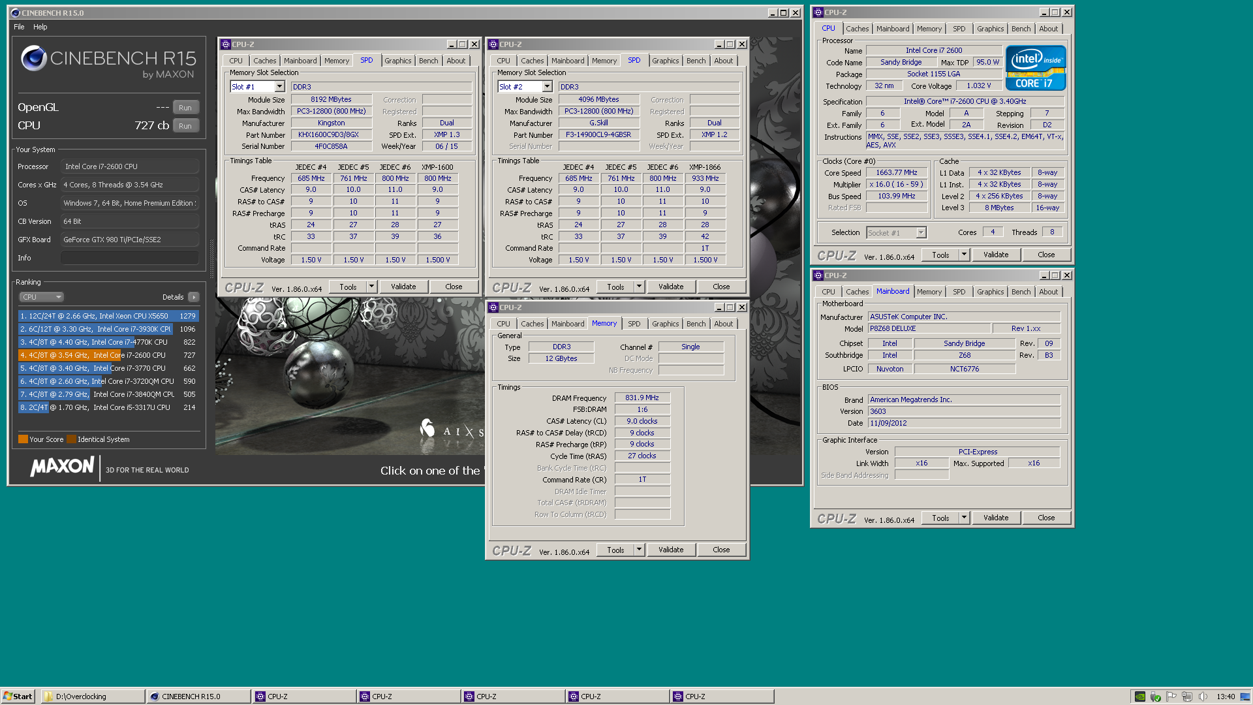Image resolution: width=1253 pixels, height=705 pixels.
Task: Click Validate in Slot #1 CPU-Z window
Action: [403, 287]
